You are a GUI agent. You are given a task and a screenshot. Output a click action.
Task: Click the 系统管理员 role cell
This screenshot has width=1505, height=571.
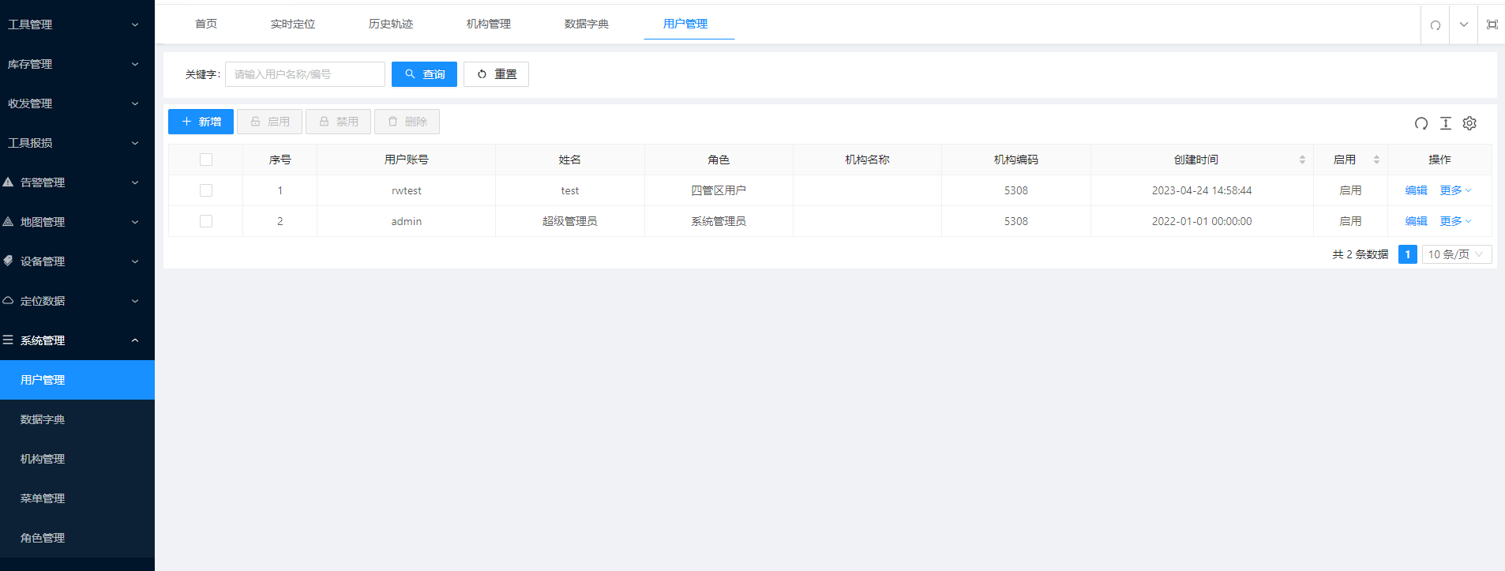(x=719, y=221)
